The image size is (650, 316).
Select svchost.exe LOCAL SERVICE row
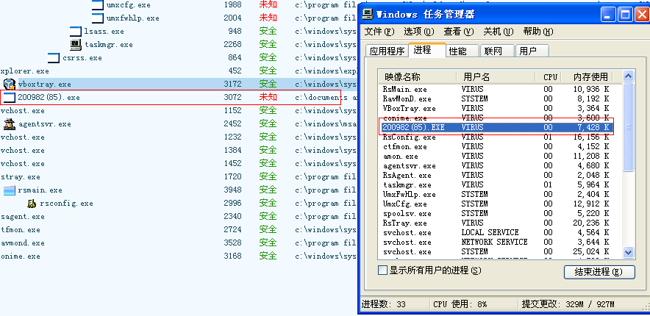point(496,232)
